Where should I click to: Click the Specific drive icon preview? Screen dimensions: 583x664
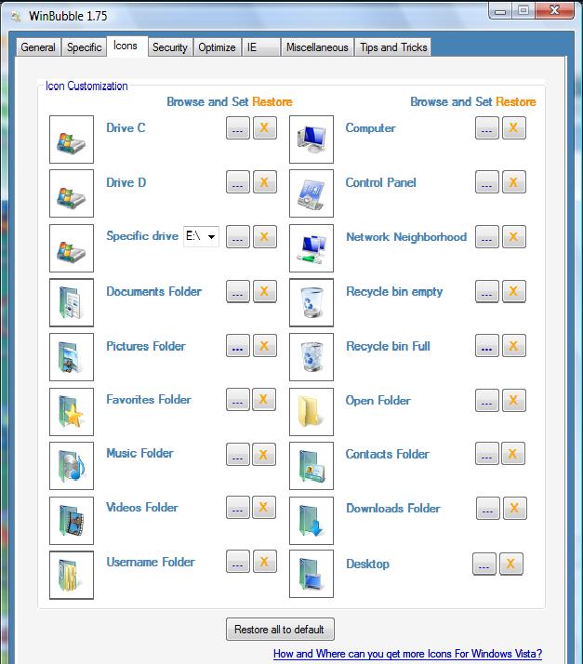[72, 248]
